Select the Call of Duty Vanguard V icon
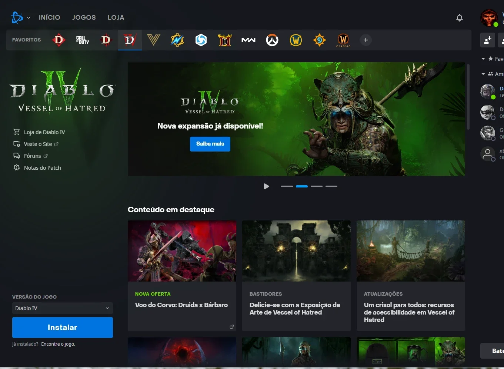 [154, 40]
